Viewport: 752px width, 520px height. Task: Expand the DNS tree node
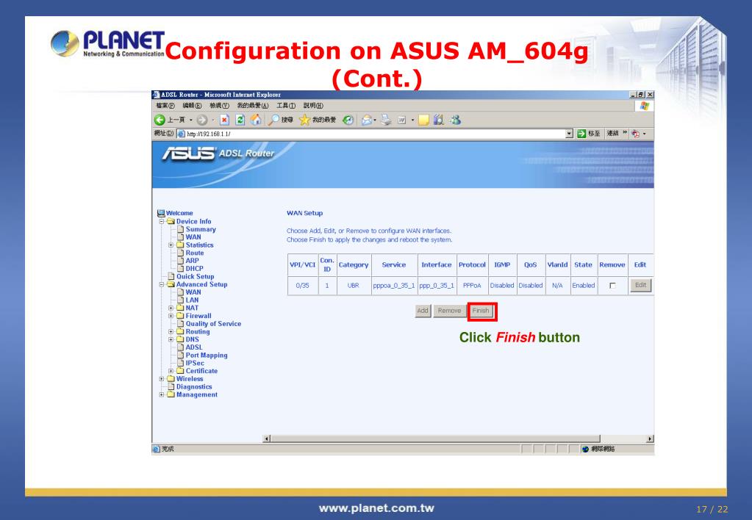click(171, 339)
